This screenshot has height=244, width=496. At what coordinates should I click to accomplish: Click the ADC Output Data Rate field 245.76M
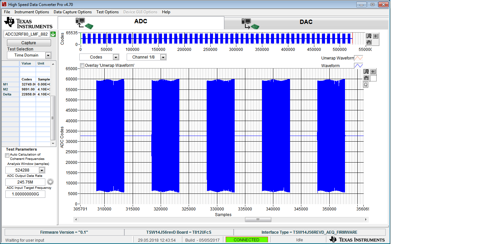tap(25, 182)
